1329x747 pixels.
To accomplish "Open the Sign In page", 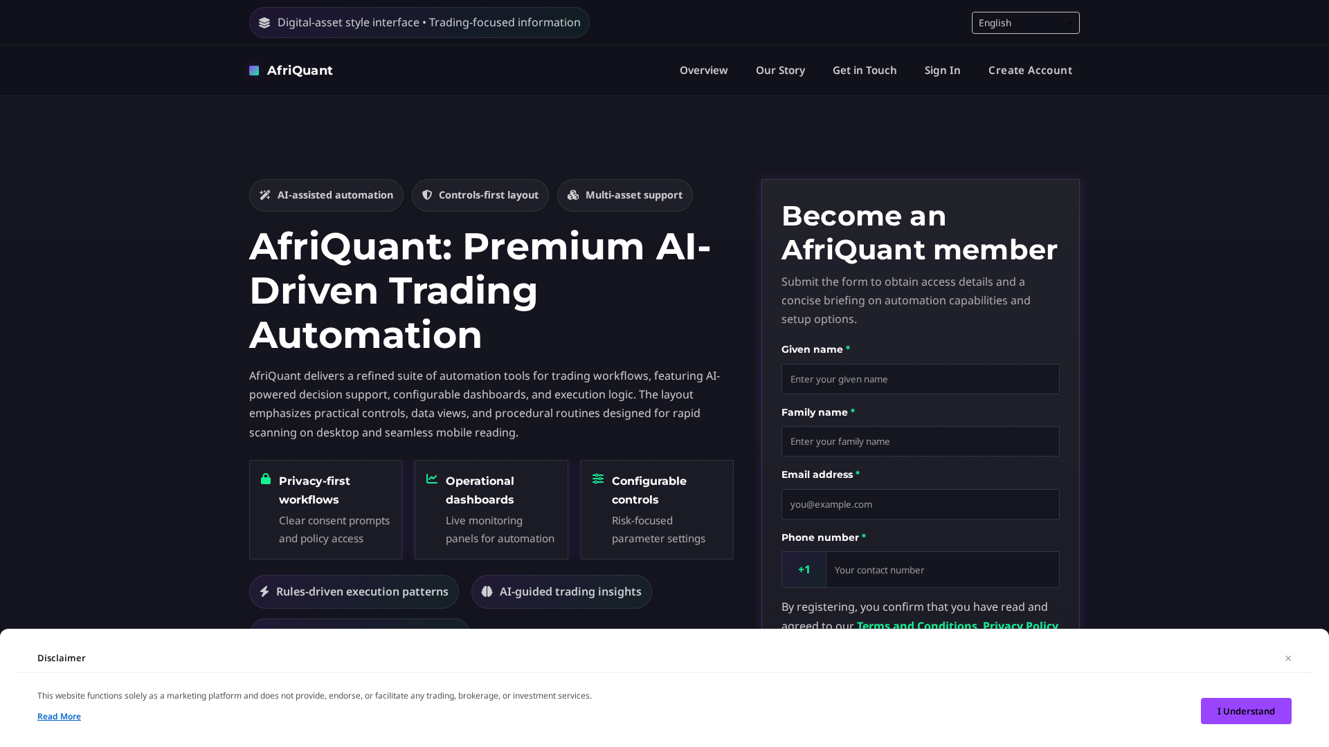I will [942, 71].
